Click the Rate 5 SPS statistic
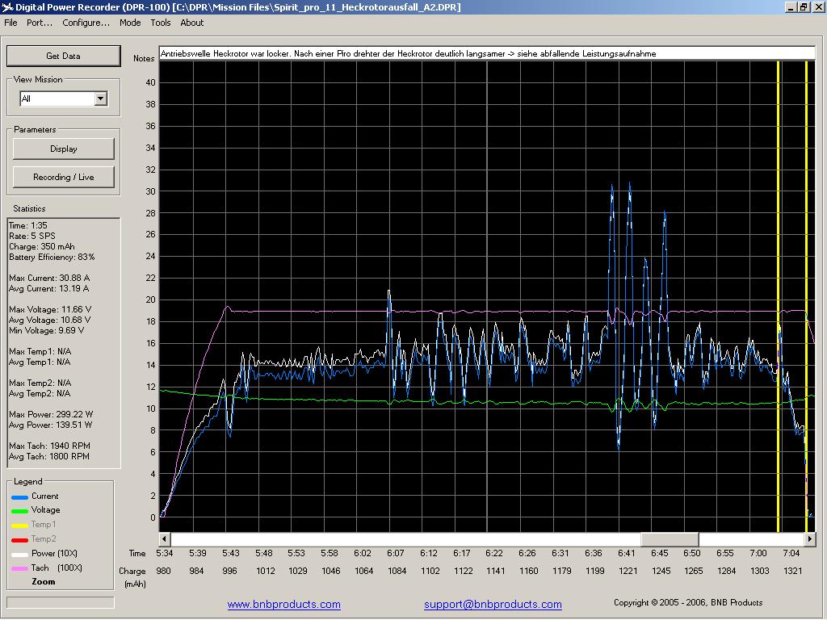The height and width of the screenshot is (620, 827). point(31,236)
